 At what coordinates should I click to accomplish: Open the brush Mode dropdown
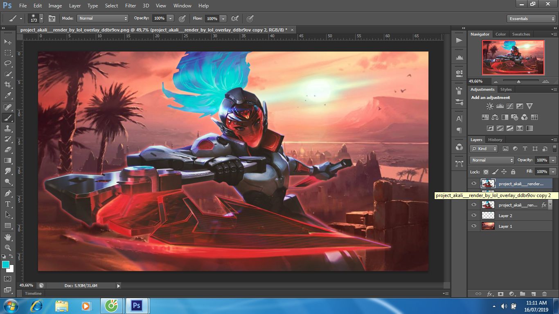103,18
